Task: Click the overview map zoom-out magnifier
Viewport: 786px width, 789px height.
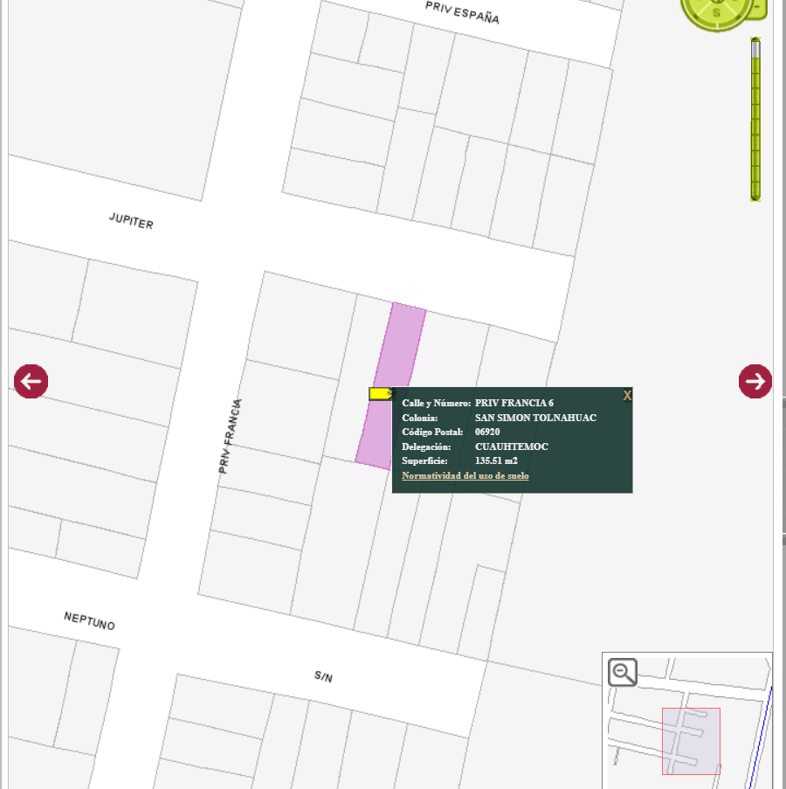Action: click(623, 672)
